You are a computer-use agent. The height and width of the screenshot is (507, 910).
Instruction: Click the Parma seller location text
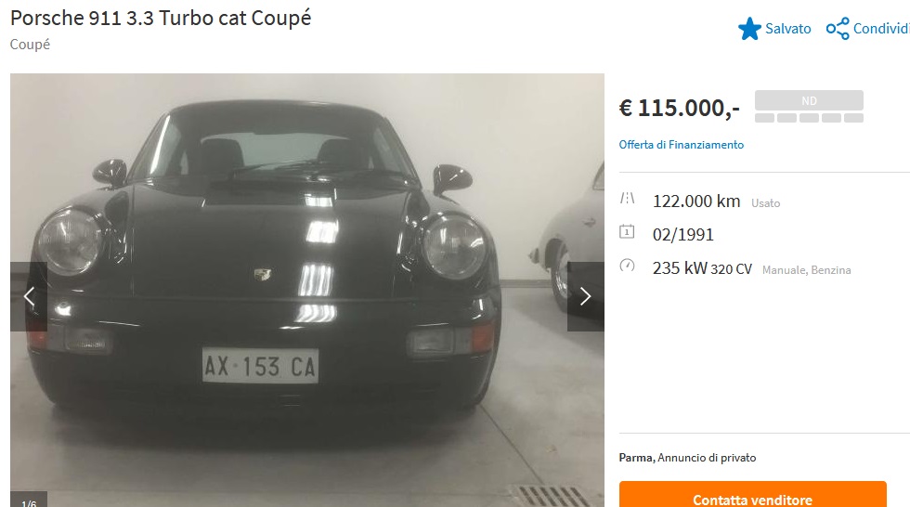point(637,458)
